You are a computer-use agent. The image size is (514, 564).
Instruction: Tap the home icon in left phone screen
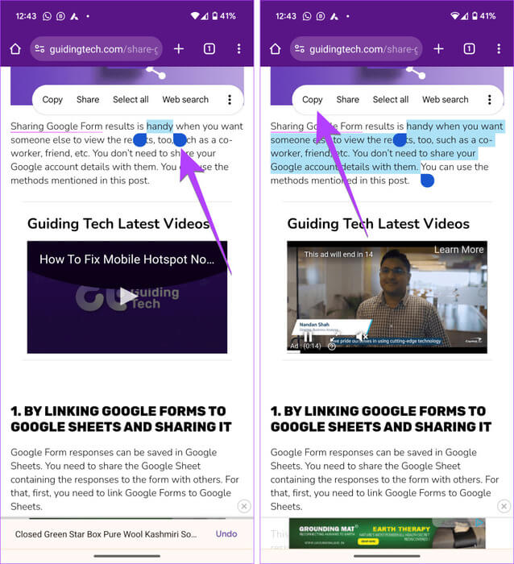[15, 49]
